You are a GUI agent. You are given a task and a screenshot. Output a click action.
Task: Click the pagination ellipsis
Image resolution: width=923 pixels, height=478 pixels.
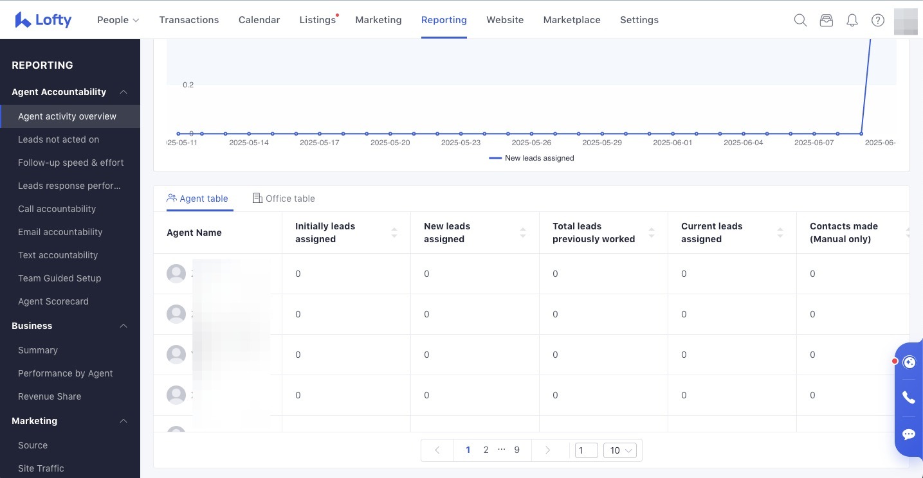click(502, 450)
